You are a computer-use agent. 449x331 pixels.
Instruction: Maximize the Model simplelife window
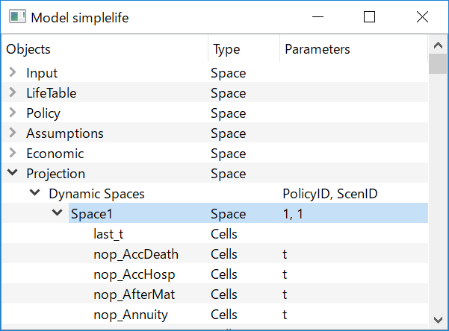tap(369, 17)
